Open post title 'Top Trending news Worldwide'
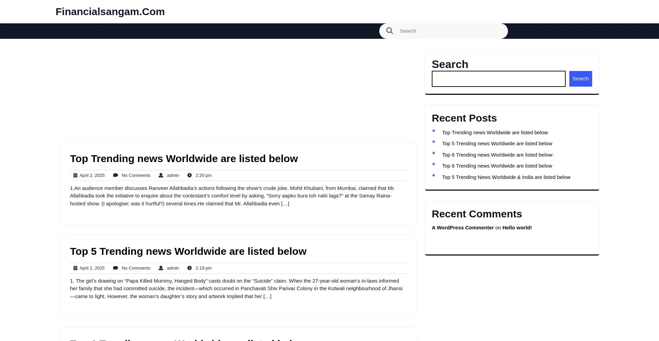 click(x=184, y=159)
